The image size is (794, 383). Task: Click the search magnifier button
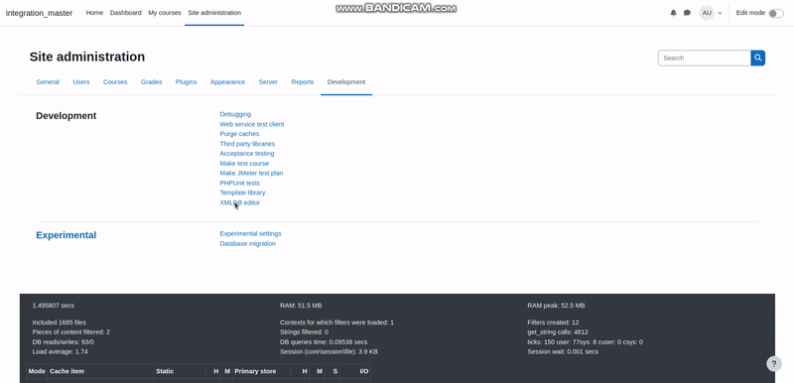(757, 58)
